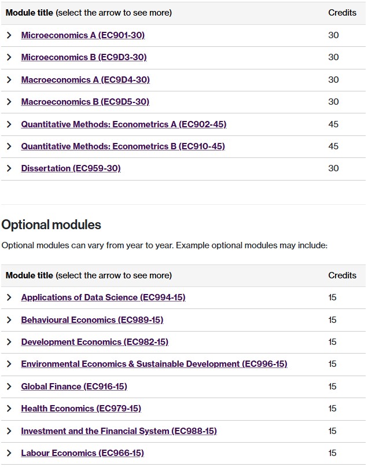Expand Global Finance row arrow
Screen dimensions: 368x467
[9, 387]
